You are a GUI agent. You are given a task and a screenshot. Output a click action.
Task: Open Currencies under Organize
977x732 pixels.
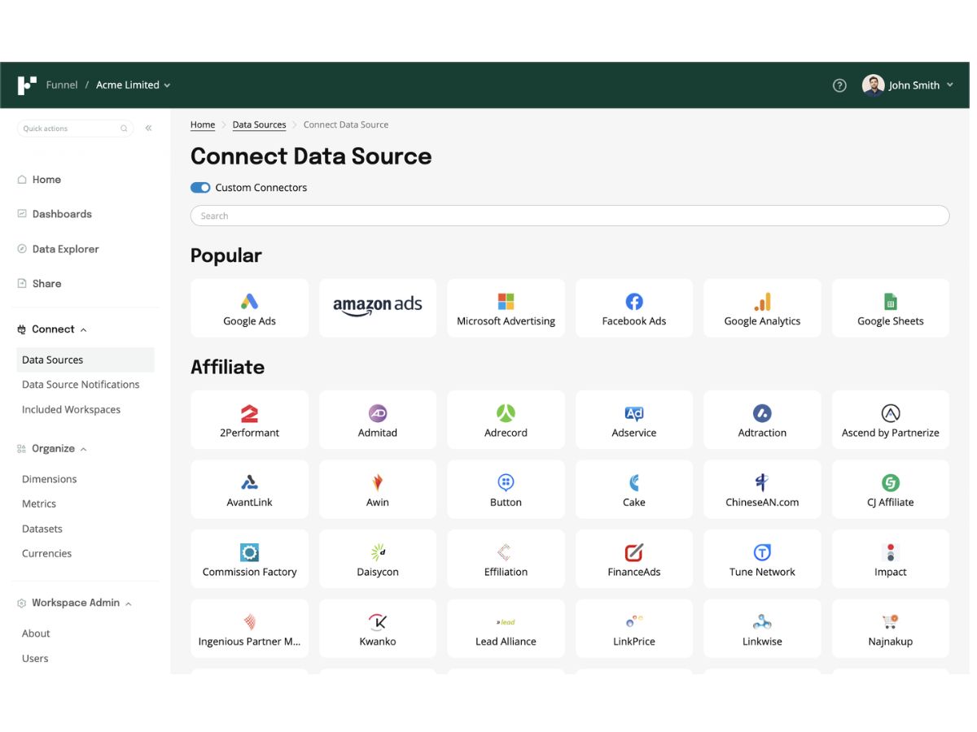click(x=46, y=554)
